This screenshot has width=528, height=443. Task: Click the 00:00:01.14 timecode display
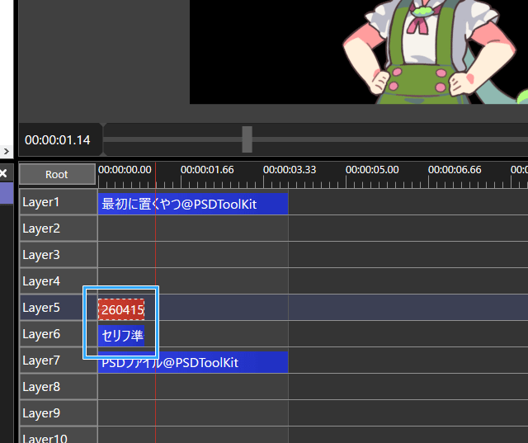tap(58, 140)
